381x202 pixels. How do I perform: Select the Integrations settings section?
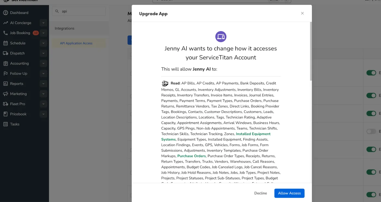tap(79, 28)
